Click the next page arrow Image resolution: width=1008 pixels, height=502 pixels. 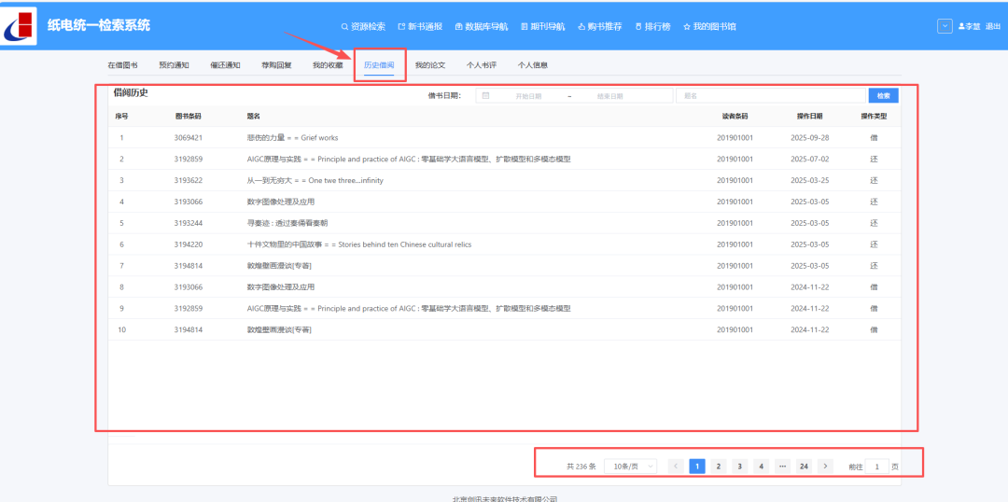coord(825,466)
